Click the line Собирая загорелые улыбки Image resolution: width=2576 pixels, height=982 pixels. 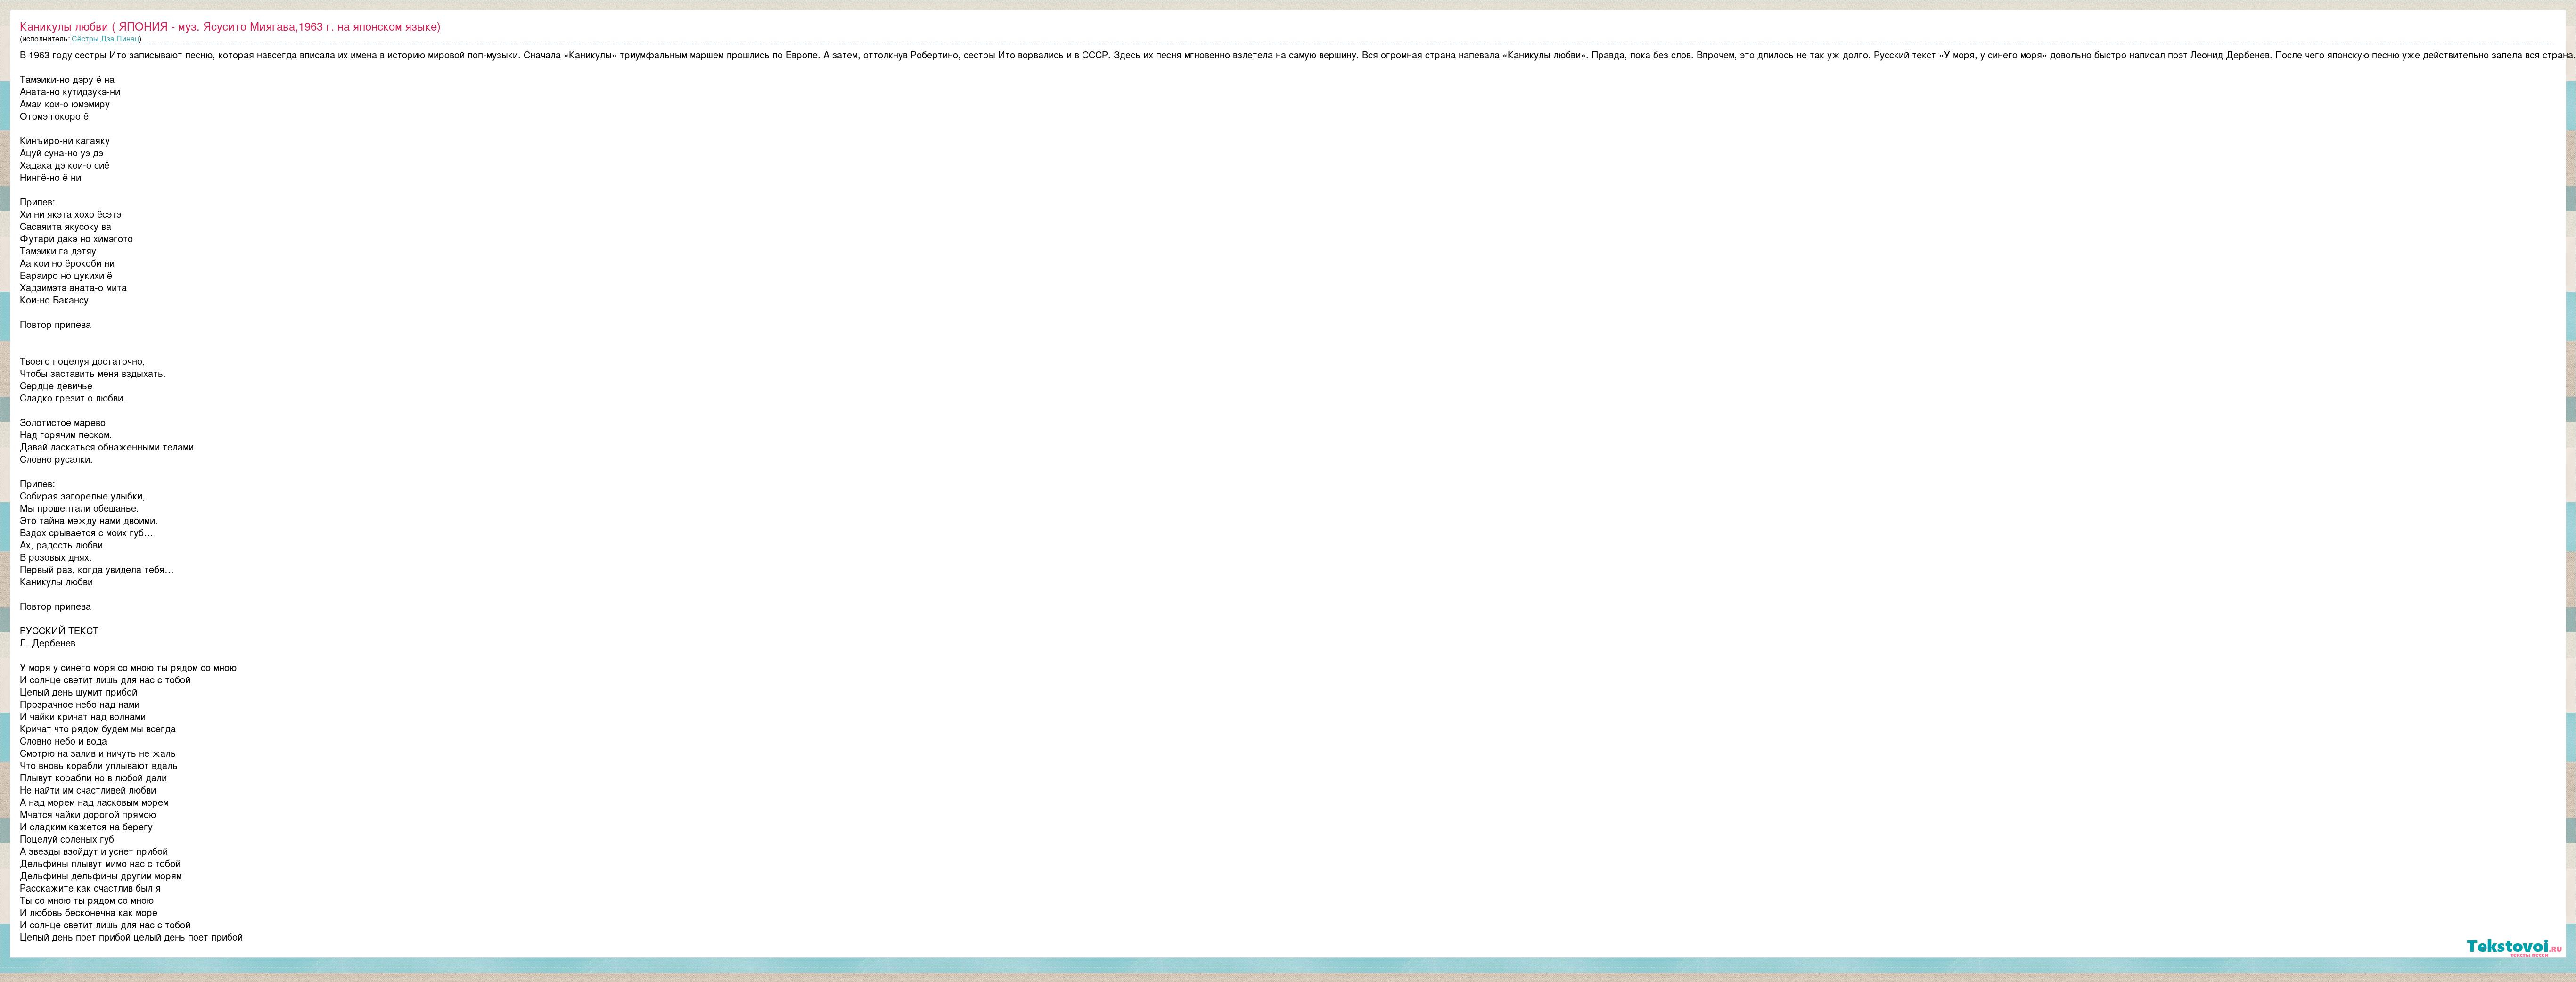click(82, 497)
